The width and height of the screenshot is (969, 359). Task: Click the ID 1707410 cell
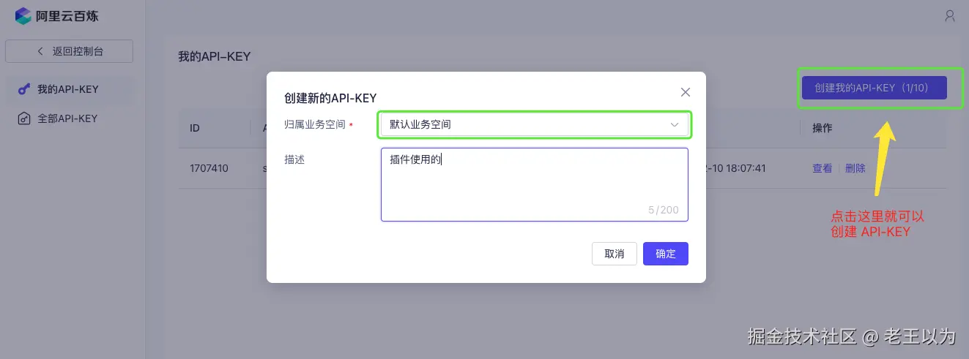(209, 168)
